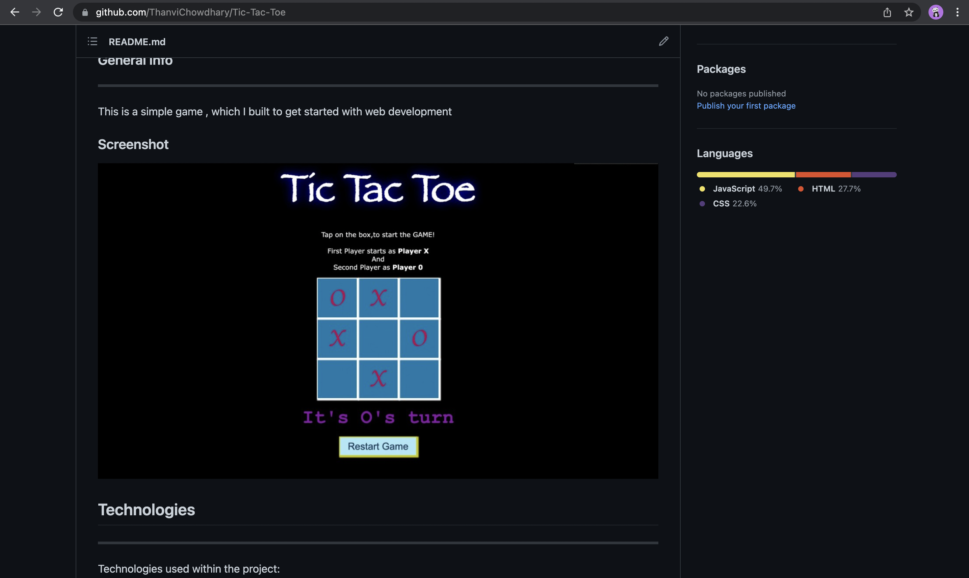Viewport: 969px width, 578px height.
Task: Open the Tic Tac Toe screenshot image
Action: coord(377,321)
